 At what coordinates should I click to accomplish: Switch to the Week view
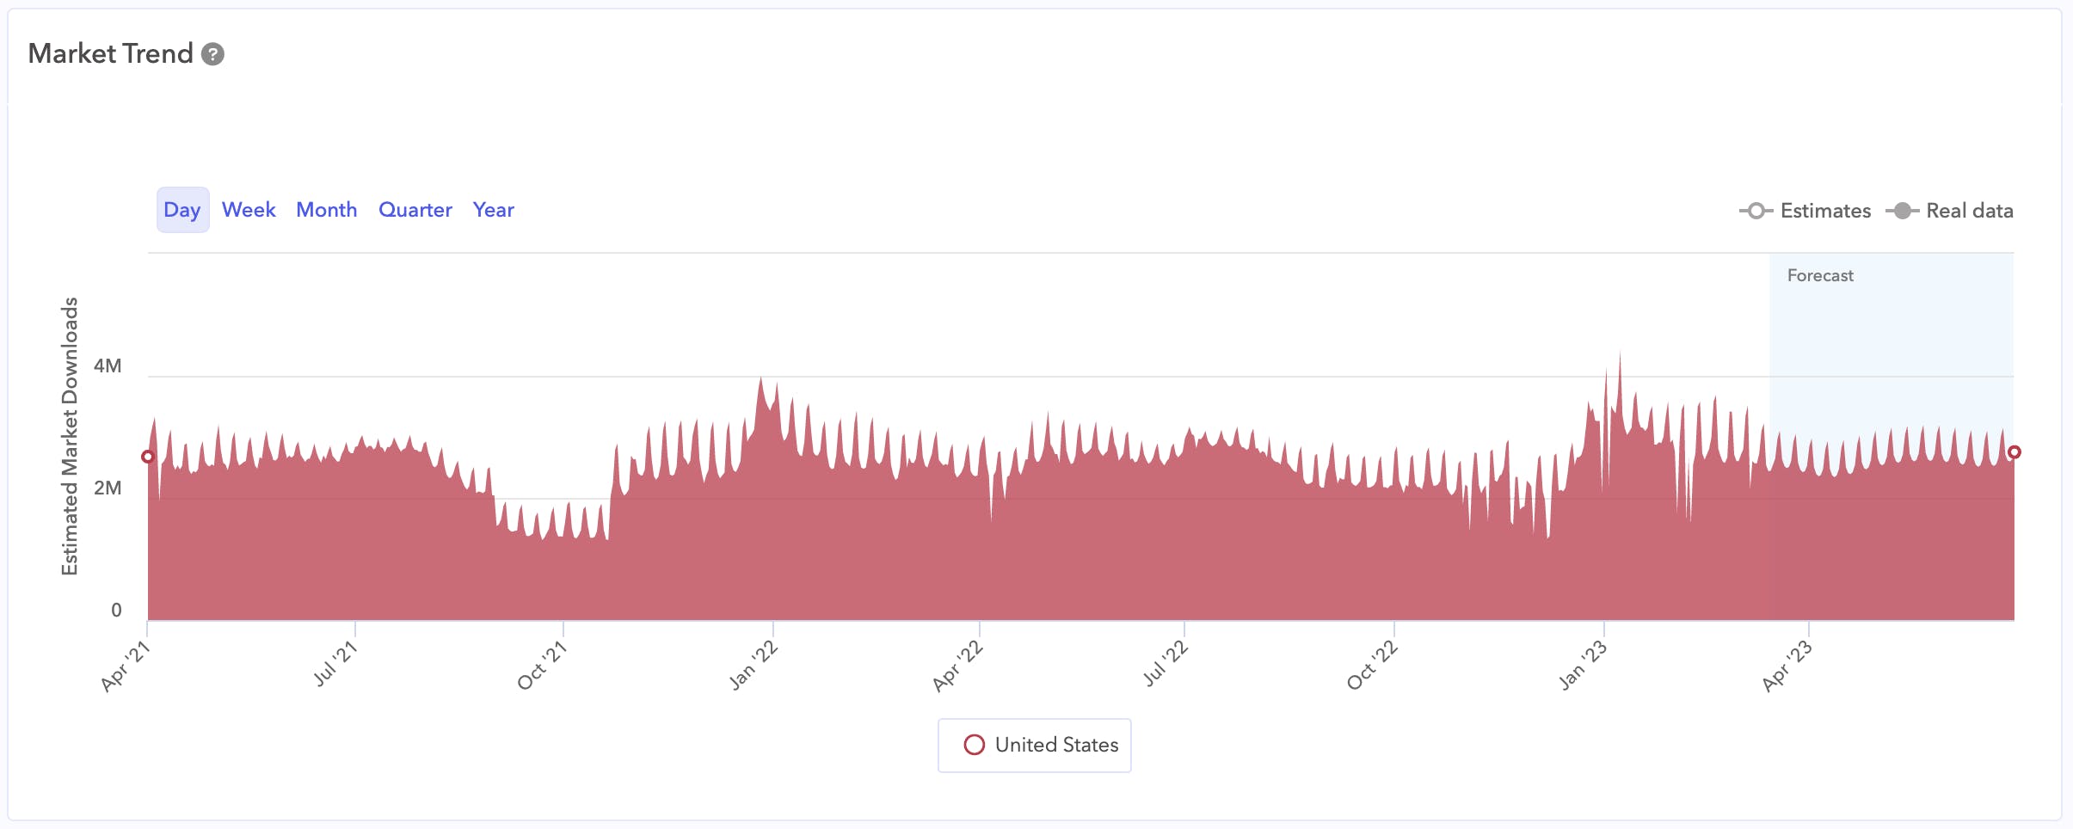tap(249, 210)
